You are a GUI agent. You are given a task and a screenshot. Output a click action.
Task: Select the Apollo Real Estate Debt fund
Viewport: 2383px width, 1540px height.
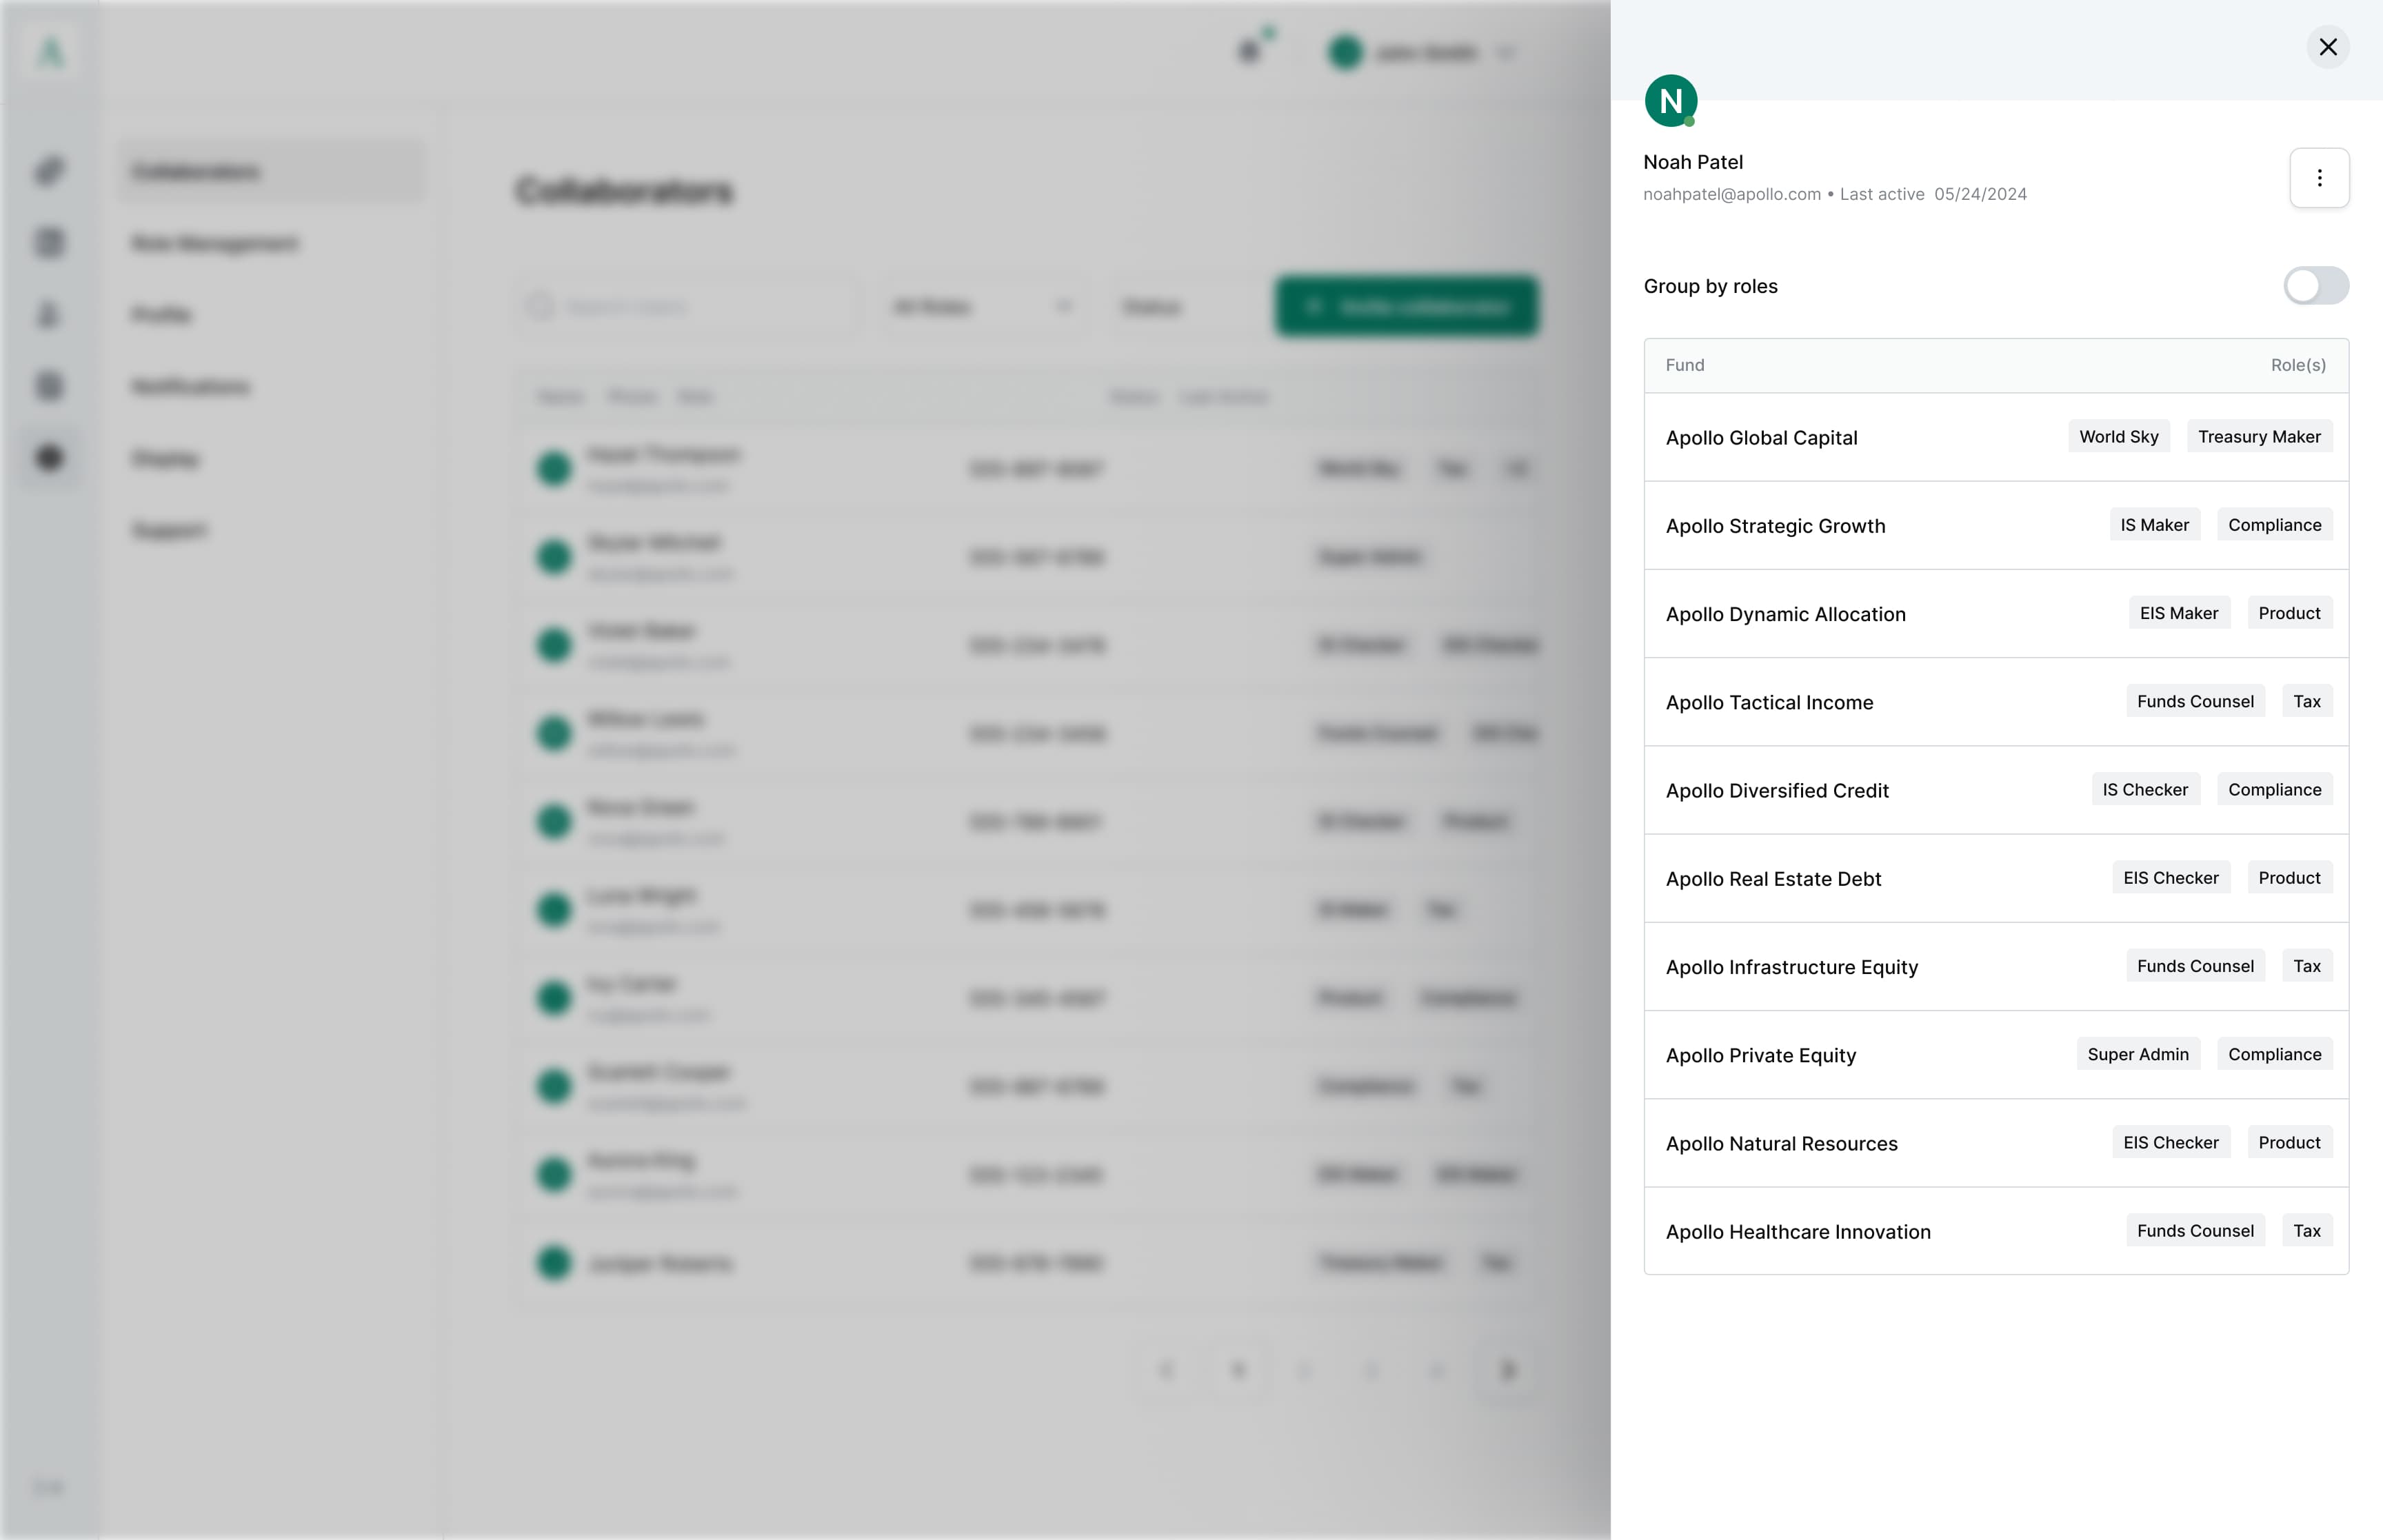[1996, 879]
